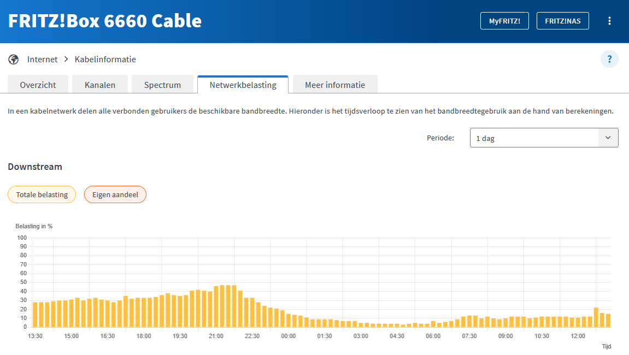Switch to the Kanalen tab
The image size is (629, 355).
click(x=100, y=85)
